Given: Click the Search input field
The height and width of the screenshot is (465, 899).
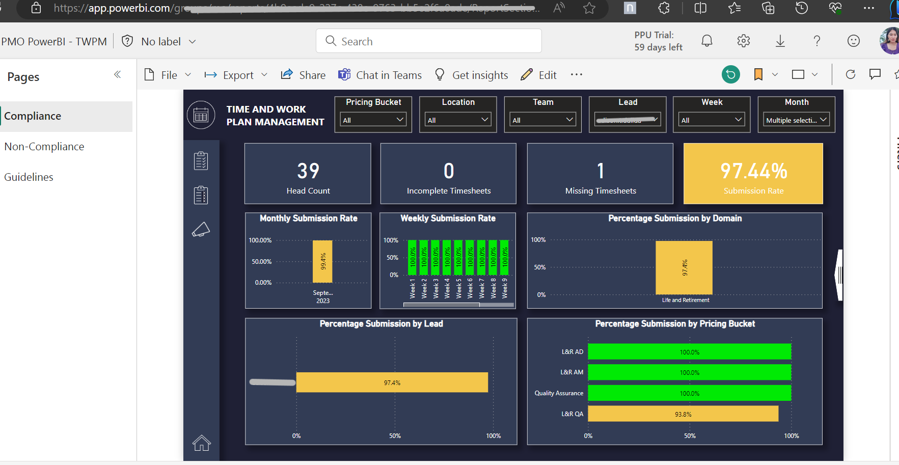Looking at the screenshot, I should 429,41.
